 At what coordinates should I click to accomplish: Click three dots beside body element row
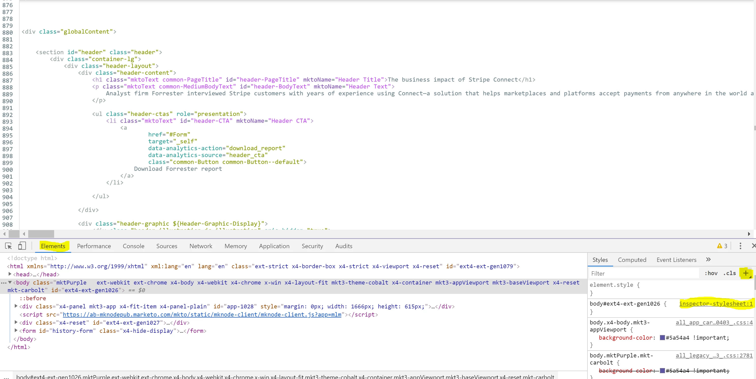4,283
